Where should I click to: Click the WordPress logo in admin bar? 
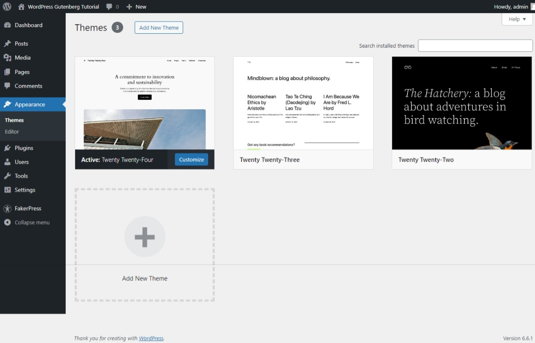point(7,6)
